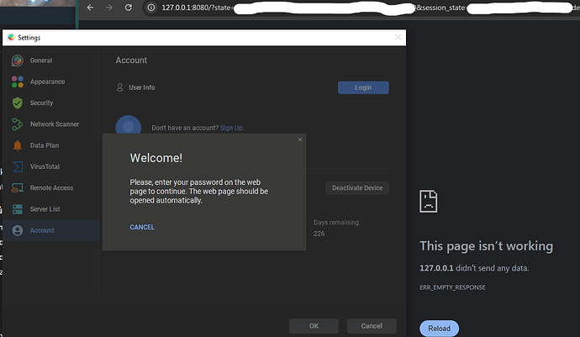Image resolution: width=580 pixels, height=337 pixels.
Task: Open the VirusTotal sidebar icon
Action: [17, 167]
